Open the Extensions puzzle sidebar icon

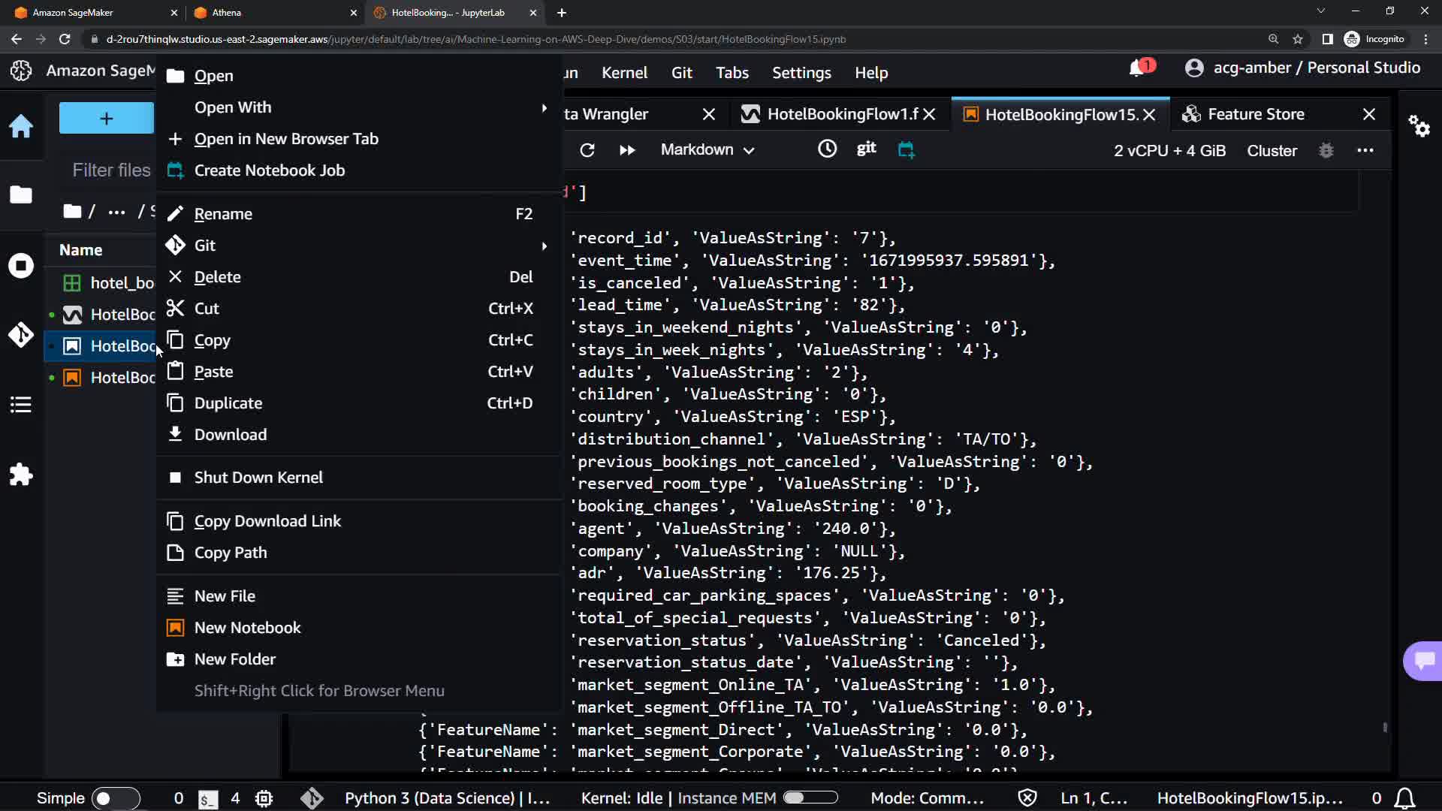point(21,475)
